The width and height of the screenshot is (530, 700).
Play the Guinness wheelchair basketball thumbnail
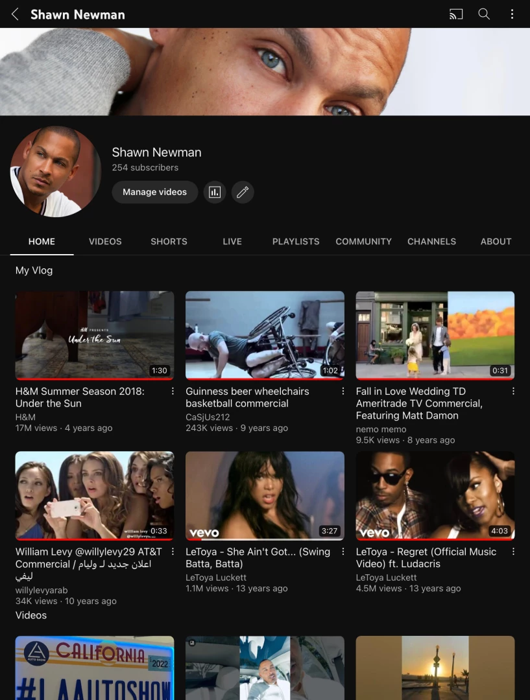coord(265,335)
